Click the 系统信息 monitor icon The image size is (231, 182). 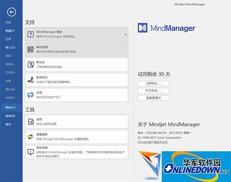point(31,152)
